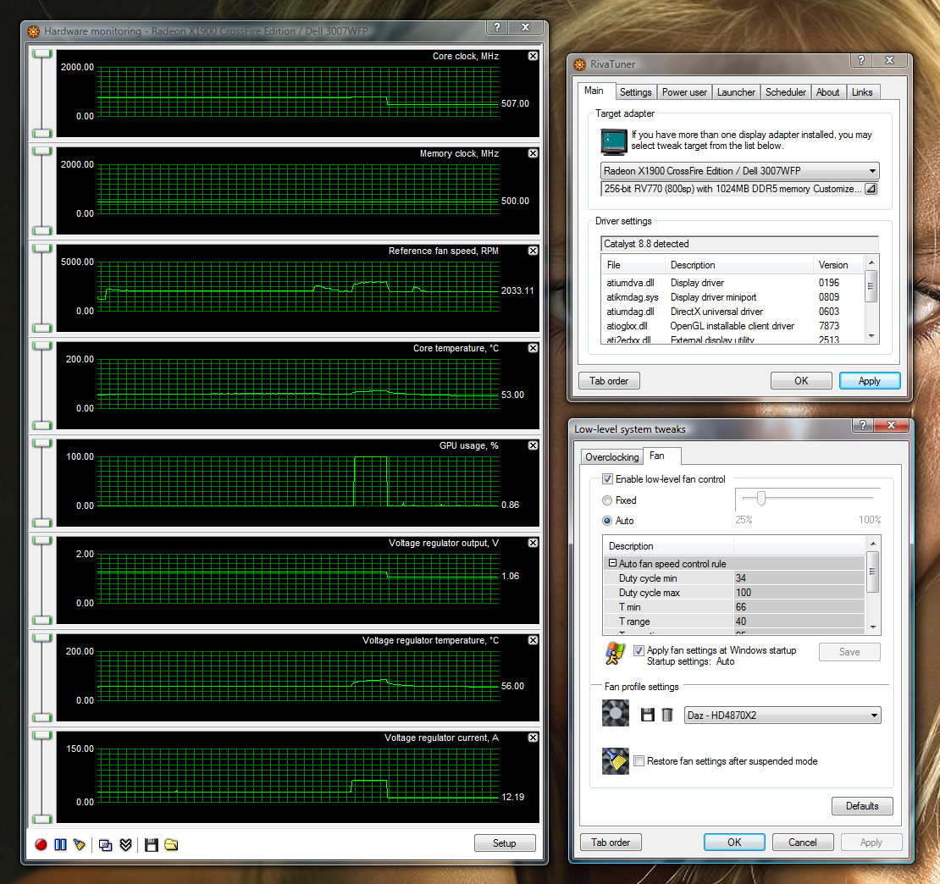Click Tab order in Low-level system tweaks
This screenshot has height=884, width=940.
(x=611, y=843)
